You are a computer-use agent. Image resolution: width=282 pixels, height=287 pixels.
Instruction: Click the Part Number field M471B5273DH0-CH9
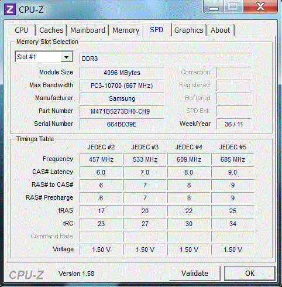pos(122,111)
